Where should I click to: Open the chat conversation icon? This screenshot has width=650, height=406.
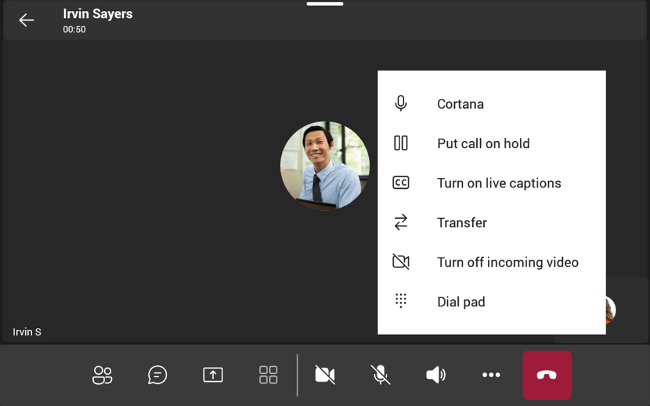click(157, 375)
